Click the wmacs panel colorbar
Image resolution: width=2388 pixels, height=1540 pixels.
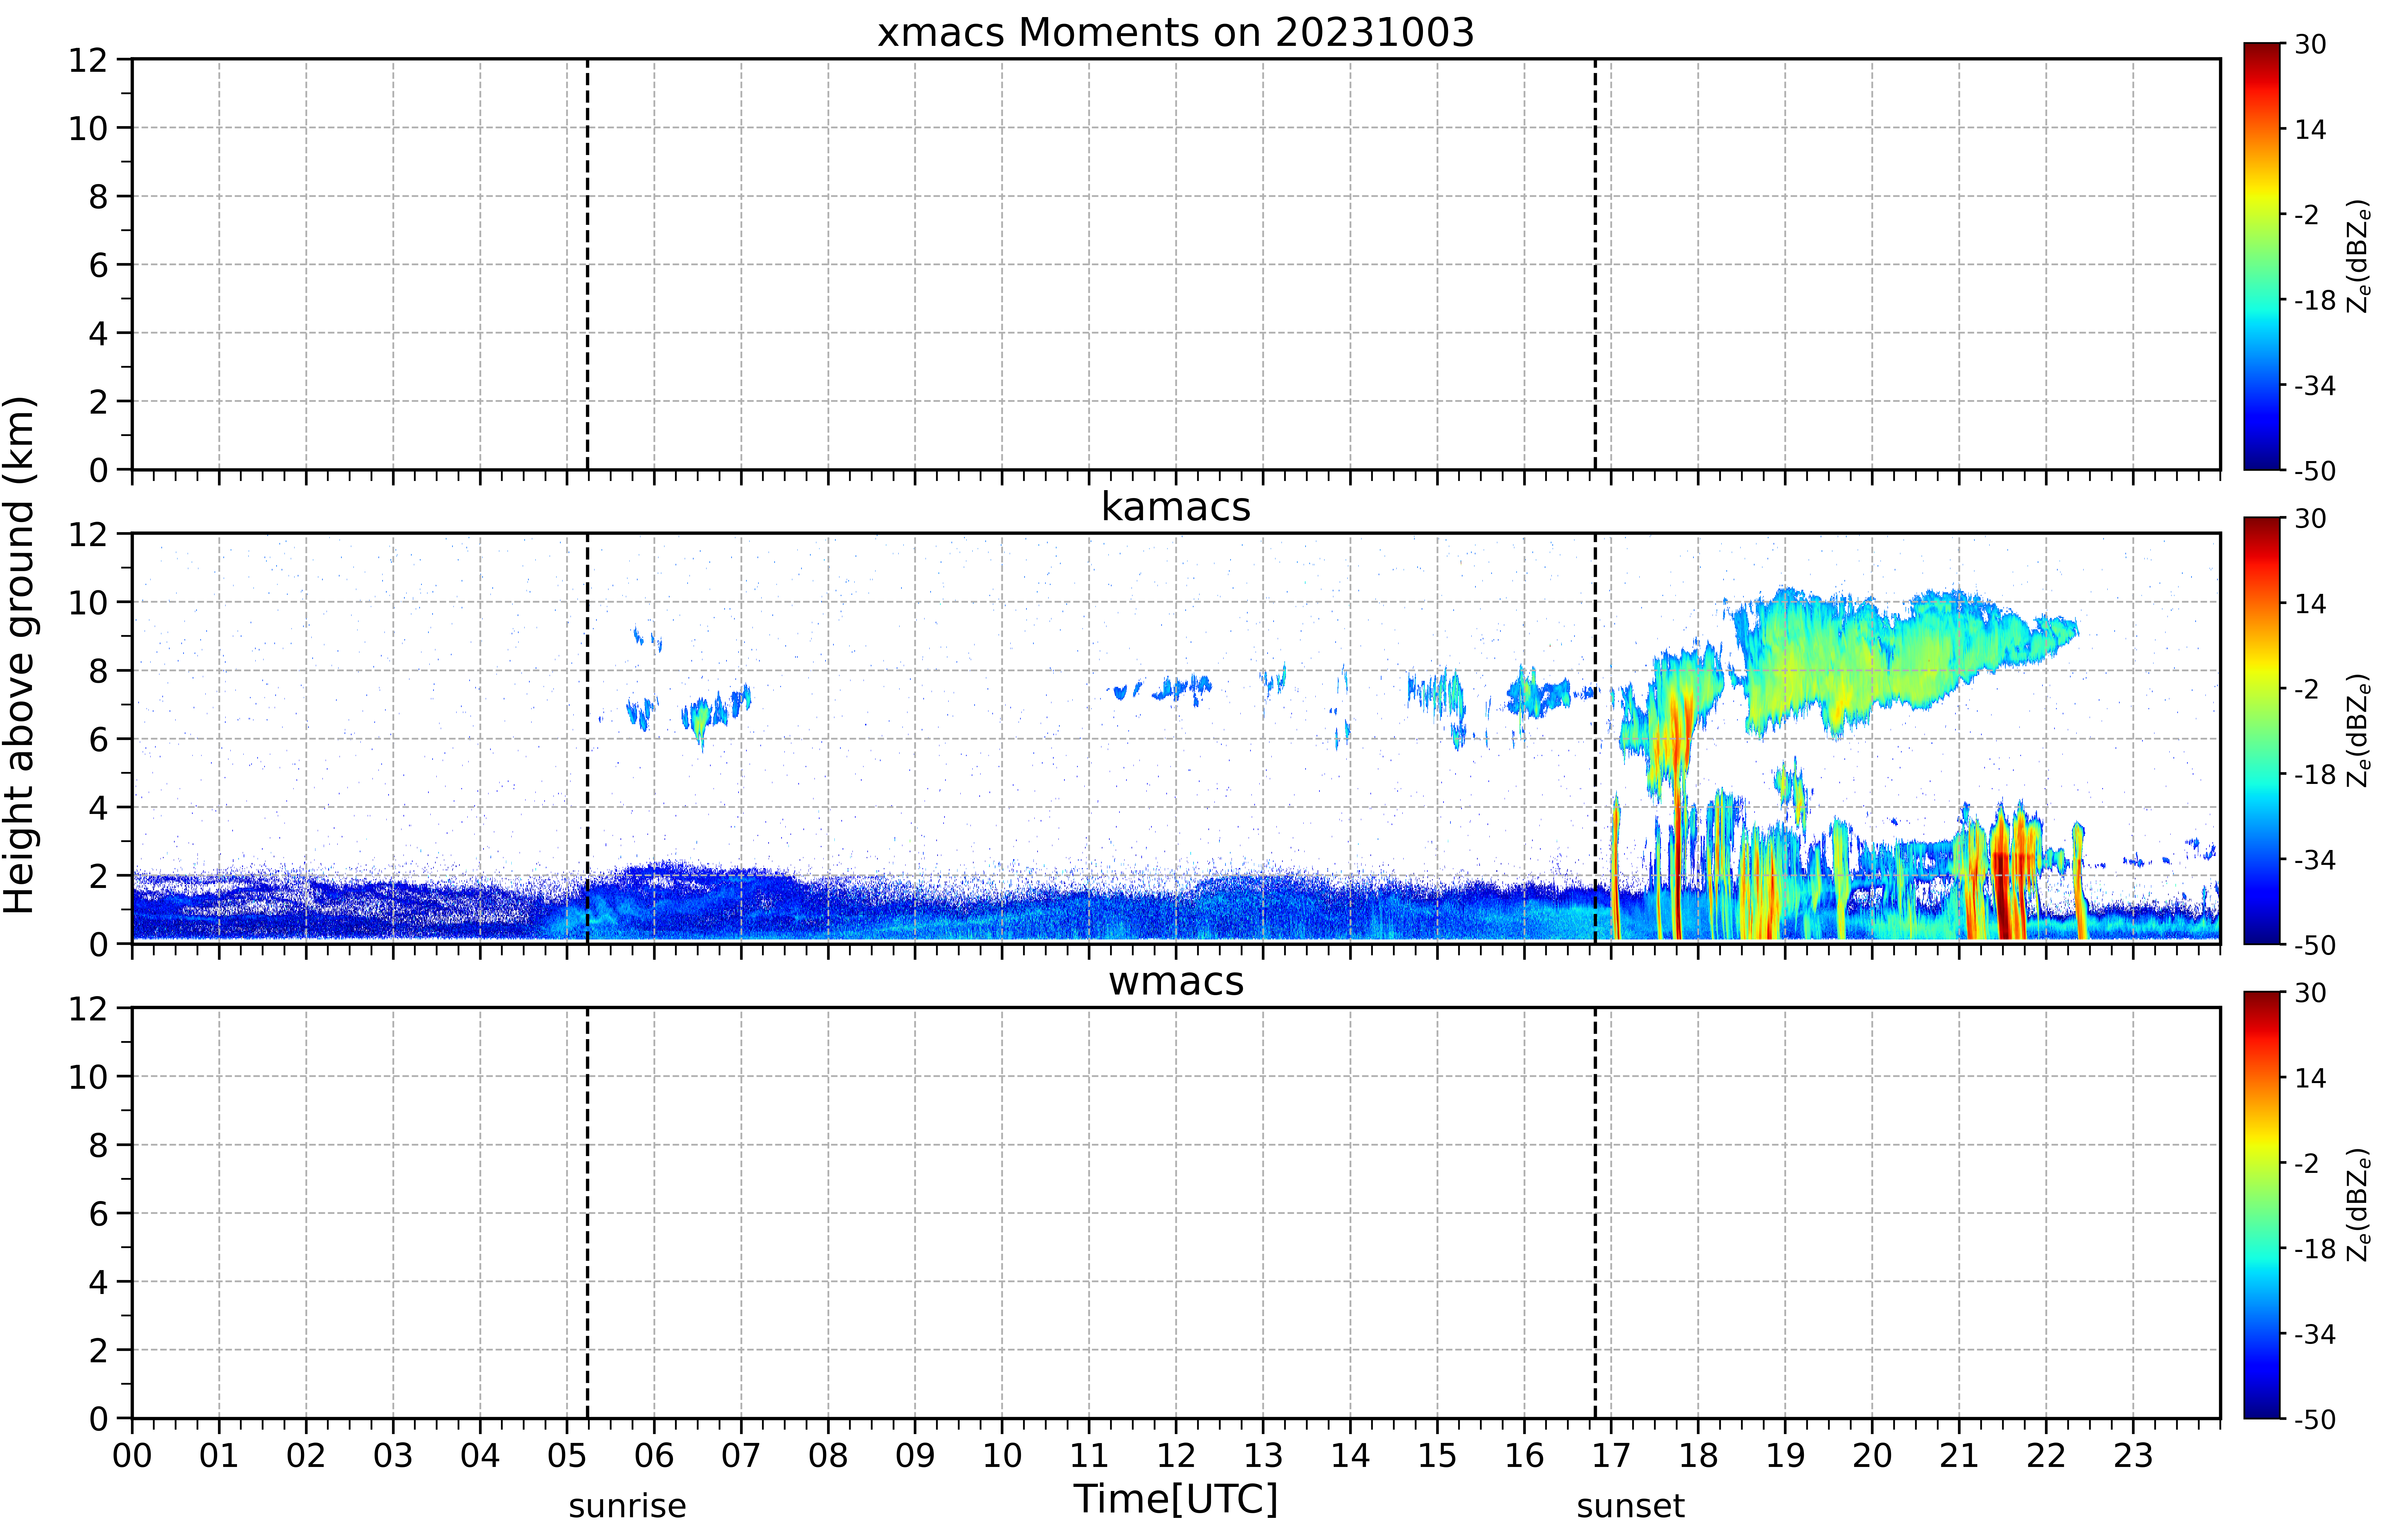(x=2262, y=1205)
